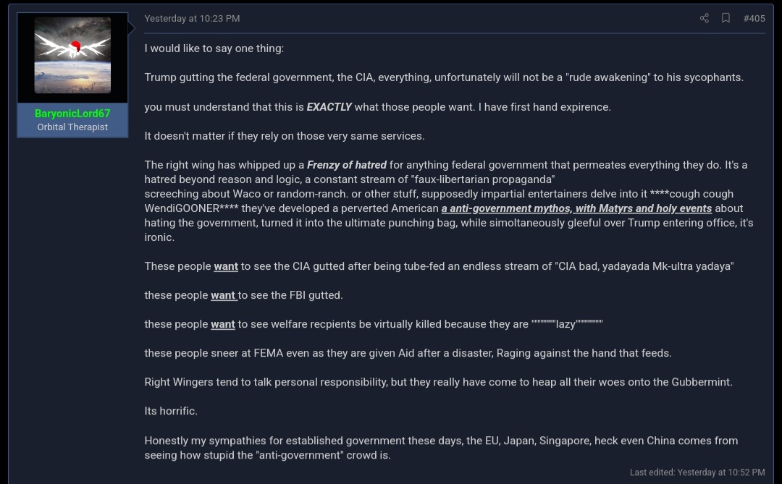Click the speech-bubble pointer beside the avatar

coord(132,28)
